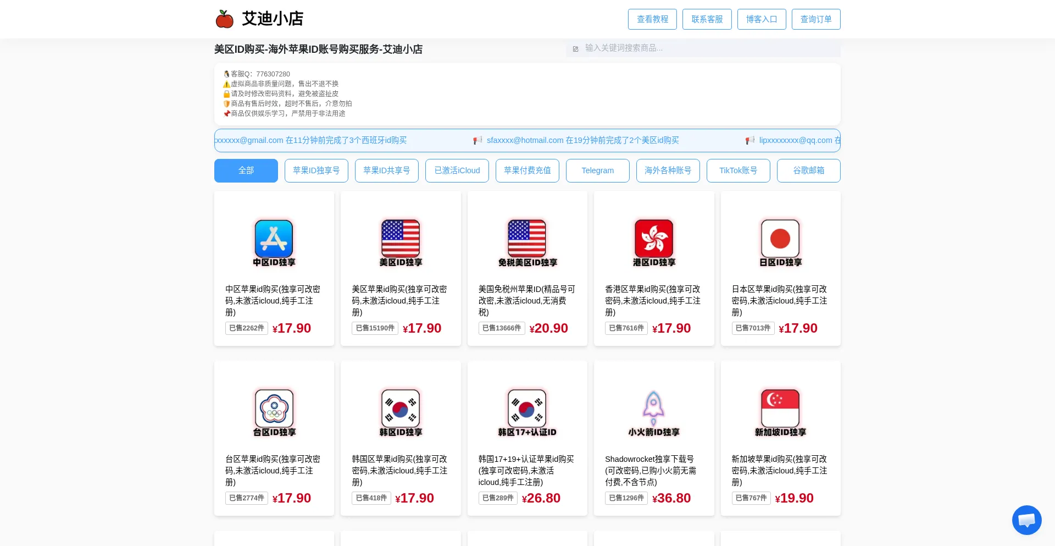Image resolution: width=1055 pixels, height=546 pixels.
Task: Open 新加坡苹果id购买 product title
Action: (780, 471)
